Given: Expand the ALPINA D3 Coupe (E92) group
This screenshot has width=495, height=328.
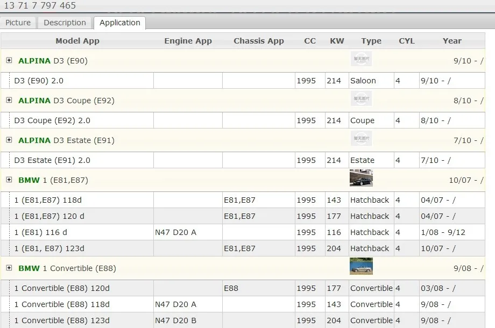Looking at the screenshot, I should click(x=9, y=100).
